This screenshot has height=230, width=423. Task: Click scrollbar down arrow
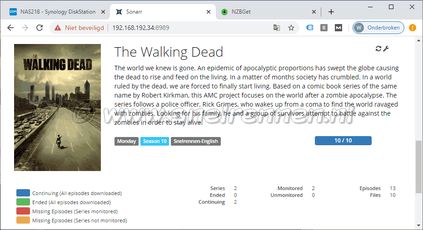(x=418, y=226)
